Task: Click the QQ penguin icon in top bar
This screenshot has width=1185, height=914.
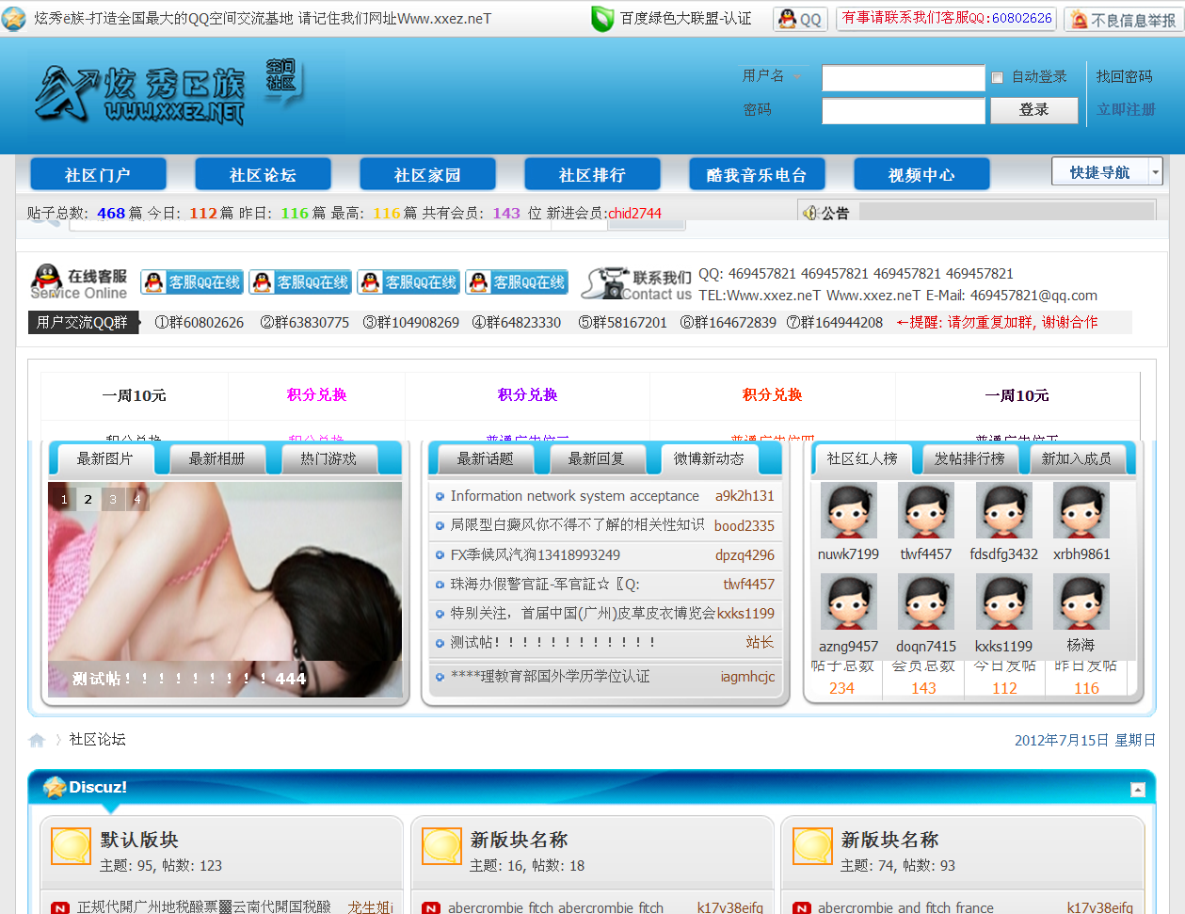Action: [x=800, y=19]
